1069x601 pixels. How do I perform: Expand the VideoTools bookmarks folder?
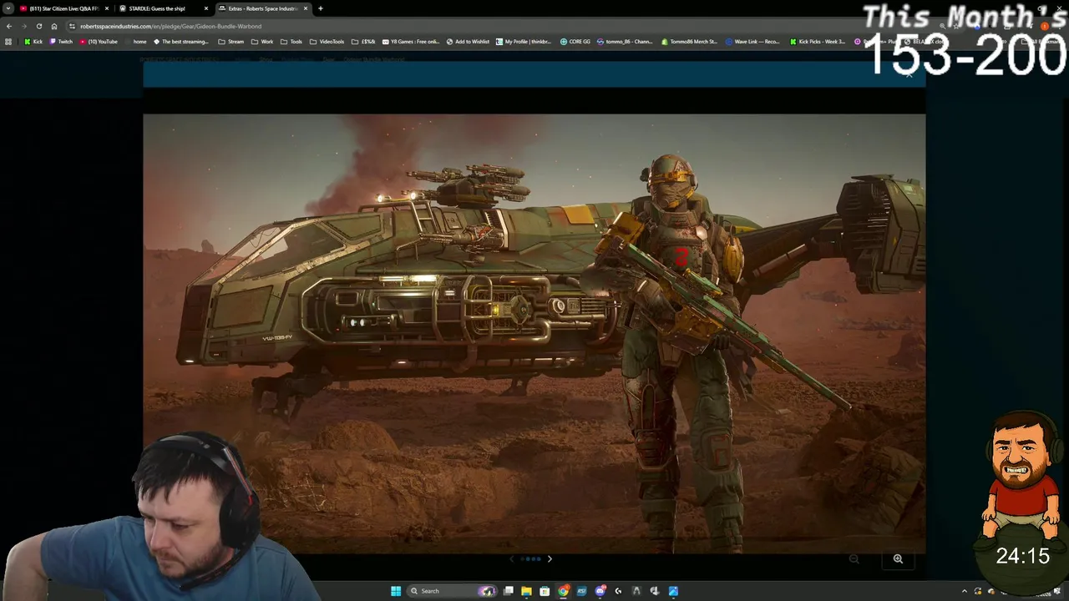pos(327,42)
